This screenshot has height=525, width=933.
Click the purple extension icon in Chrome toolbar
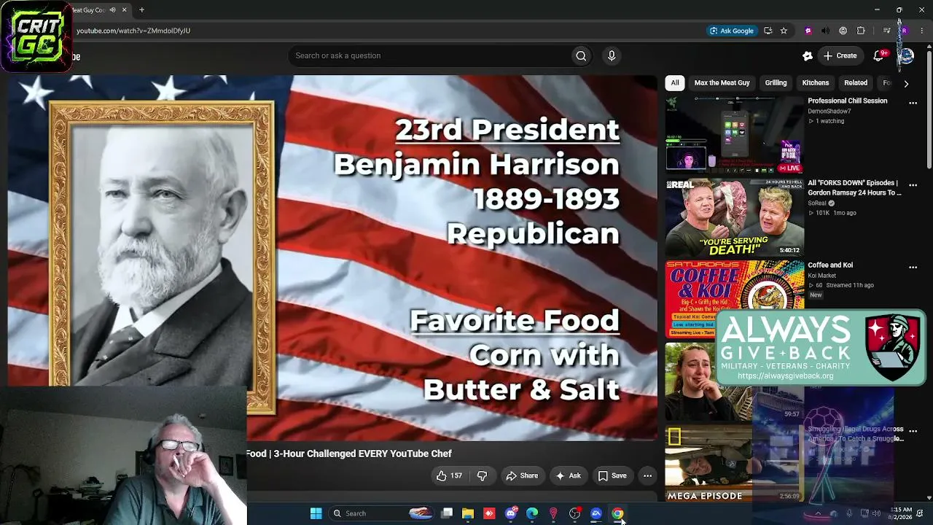[808, 31]
